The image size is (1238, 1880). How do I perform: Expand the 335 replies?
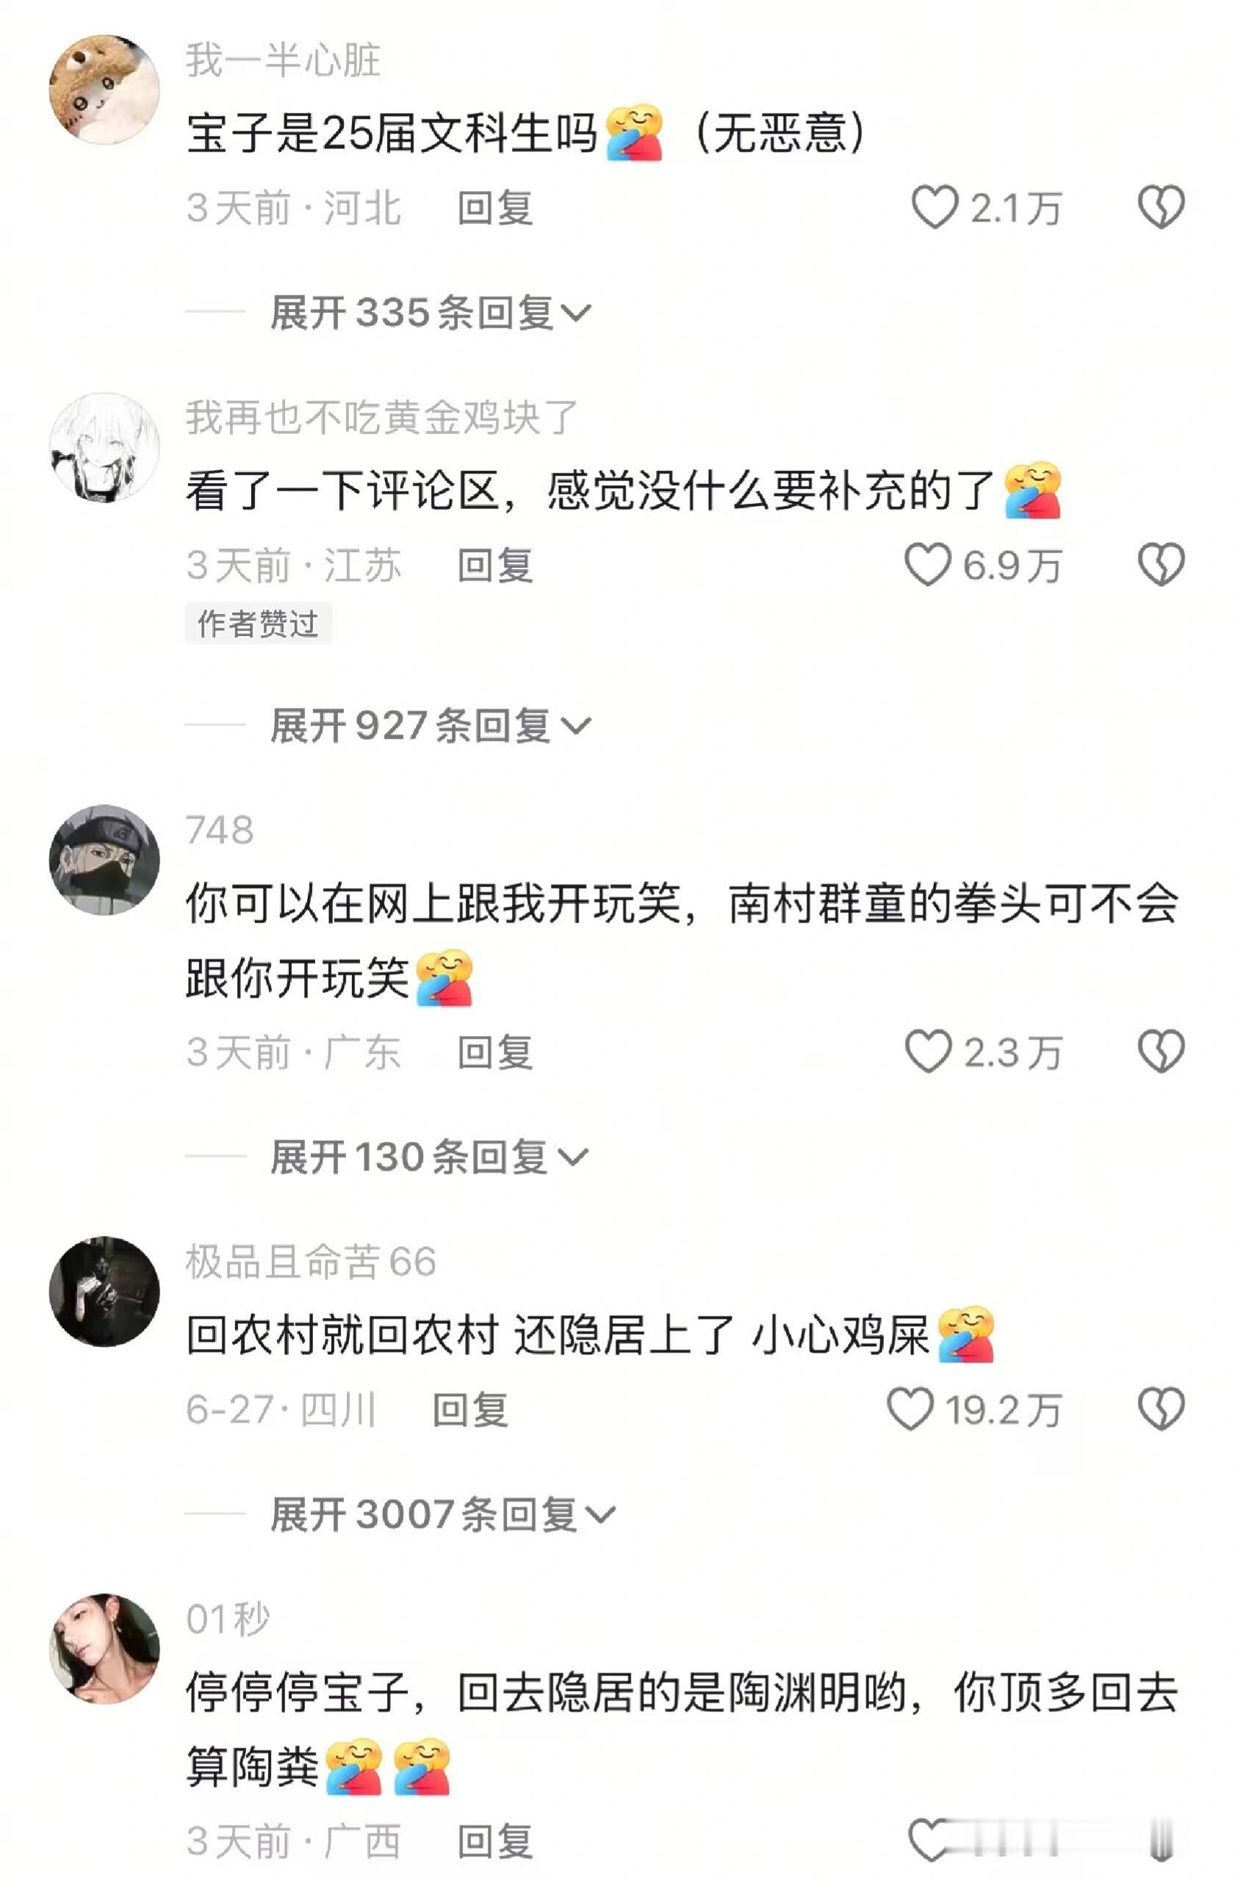[x=430, y=312]
